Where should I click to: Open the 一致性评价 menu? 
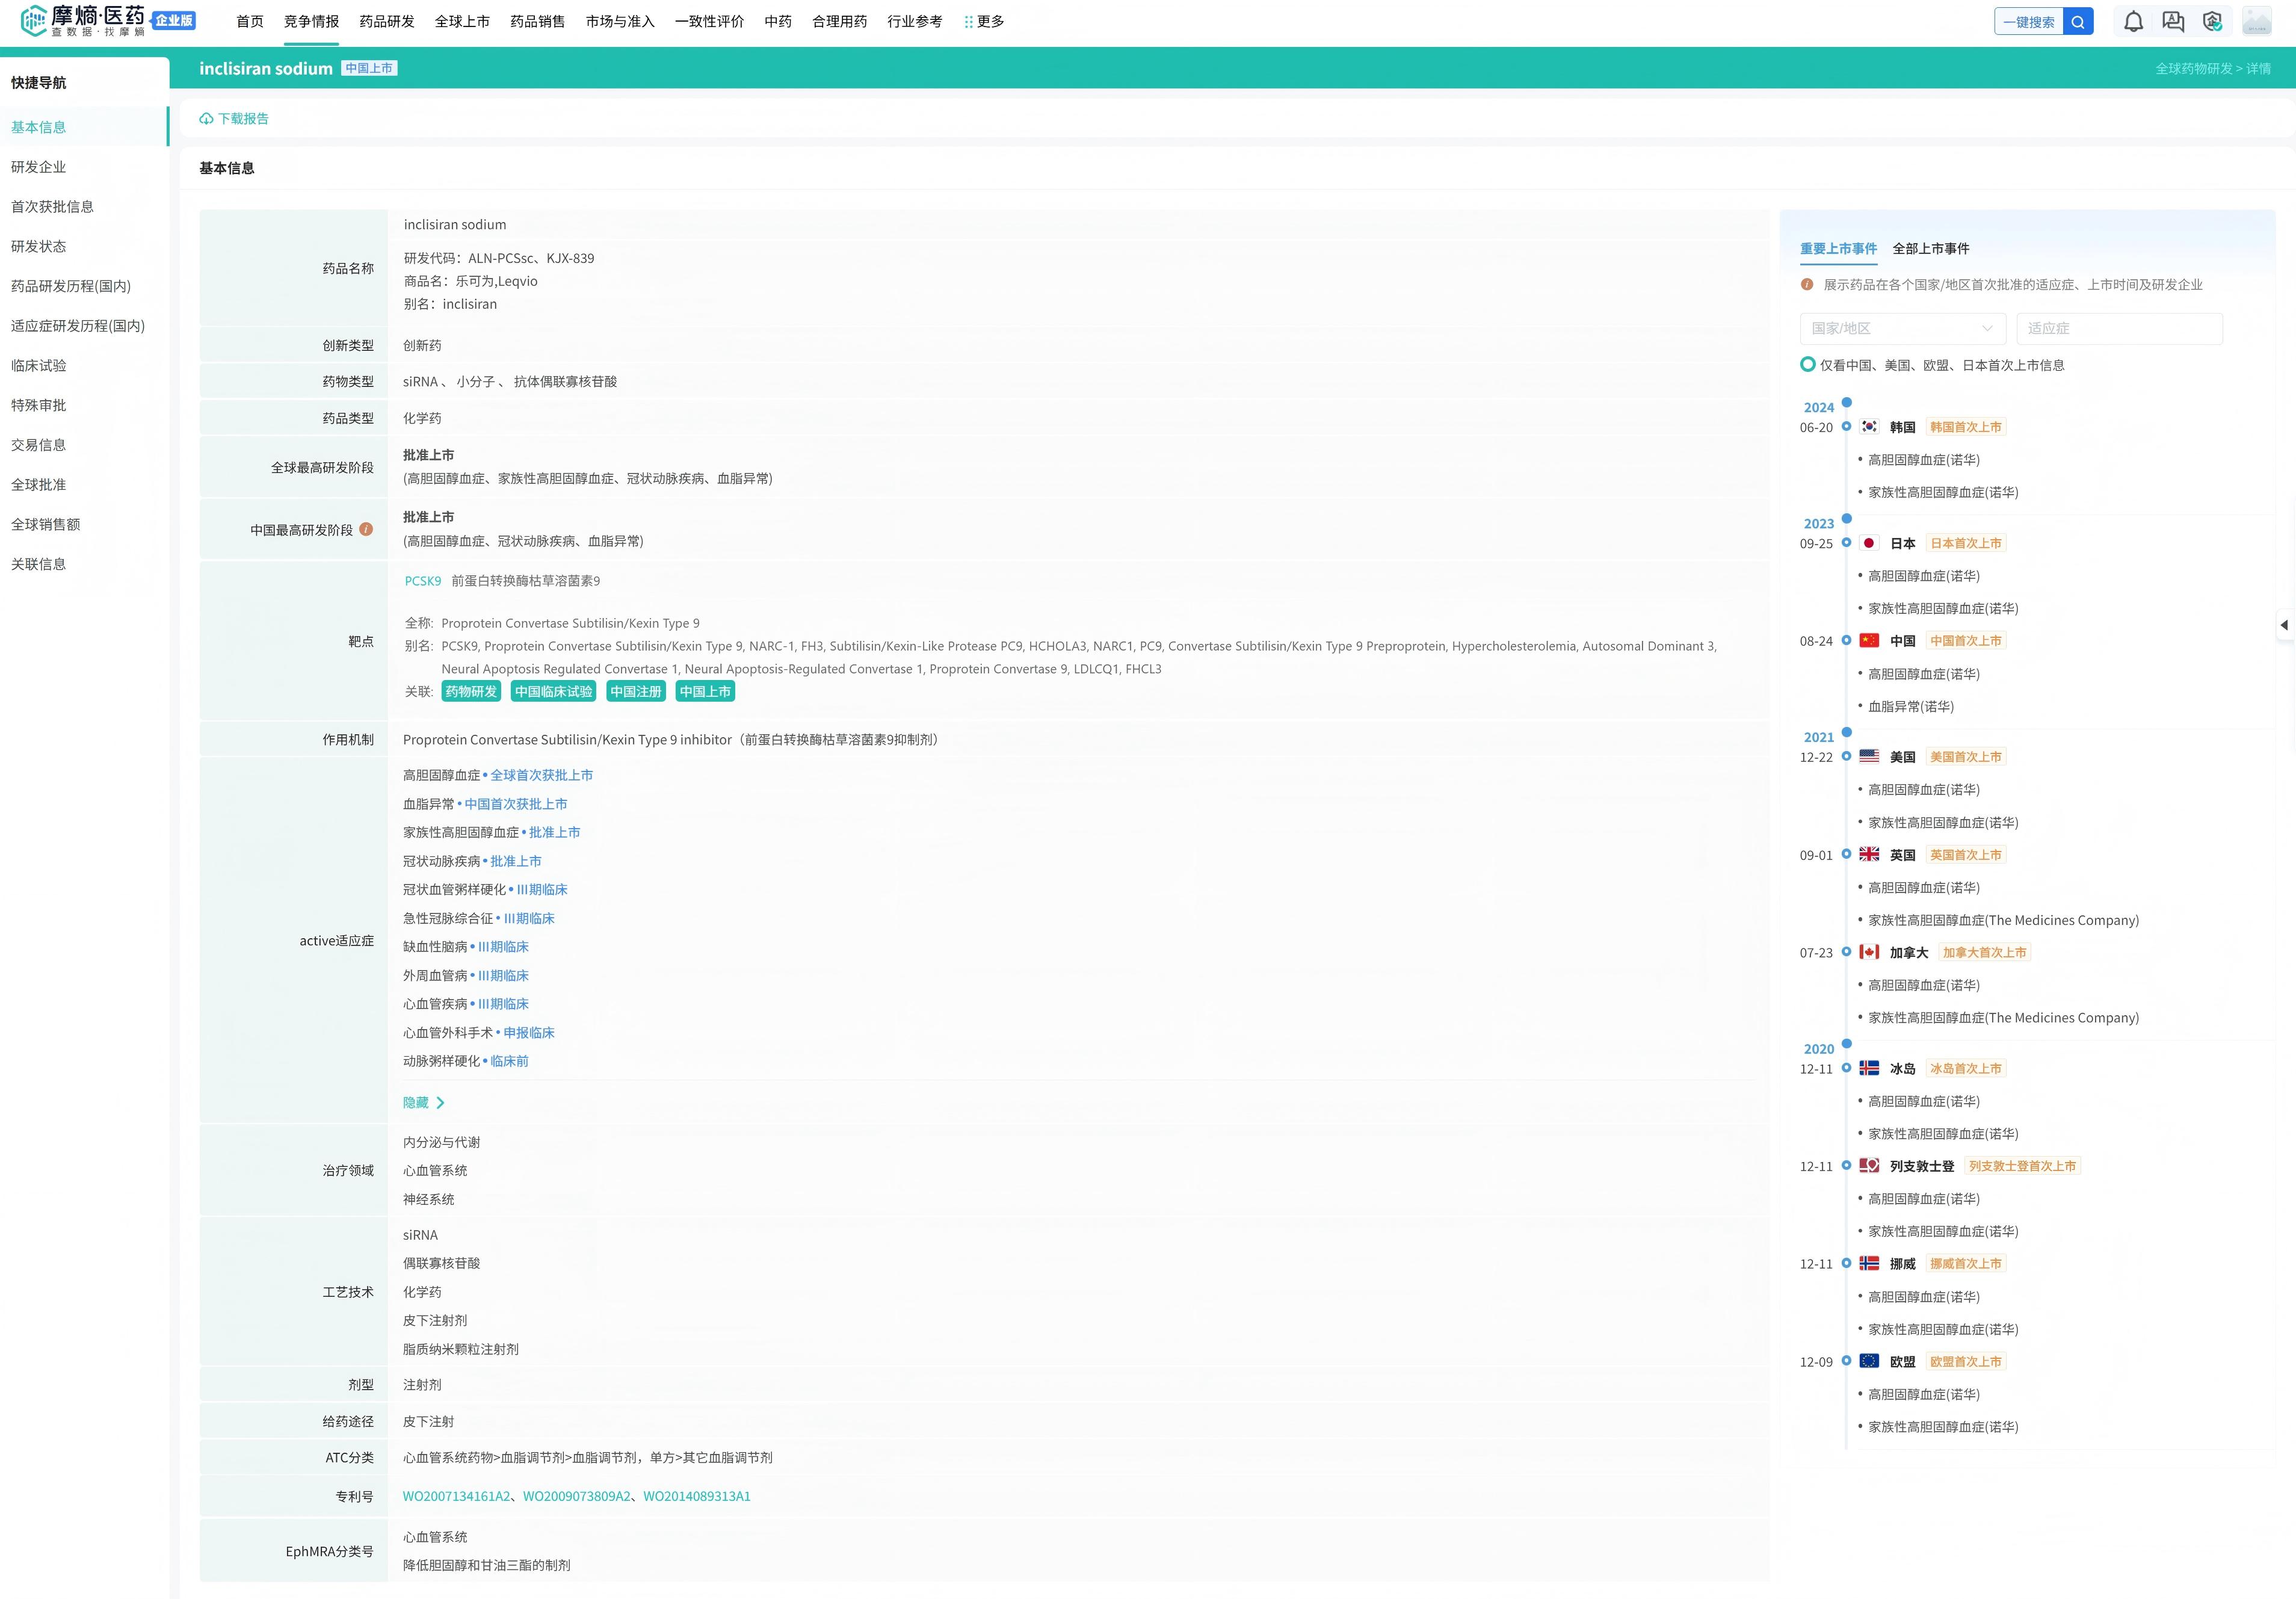pyautogui.click(x=709, y=22)
